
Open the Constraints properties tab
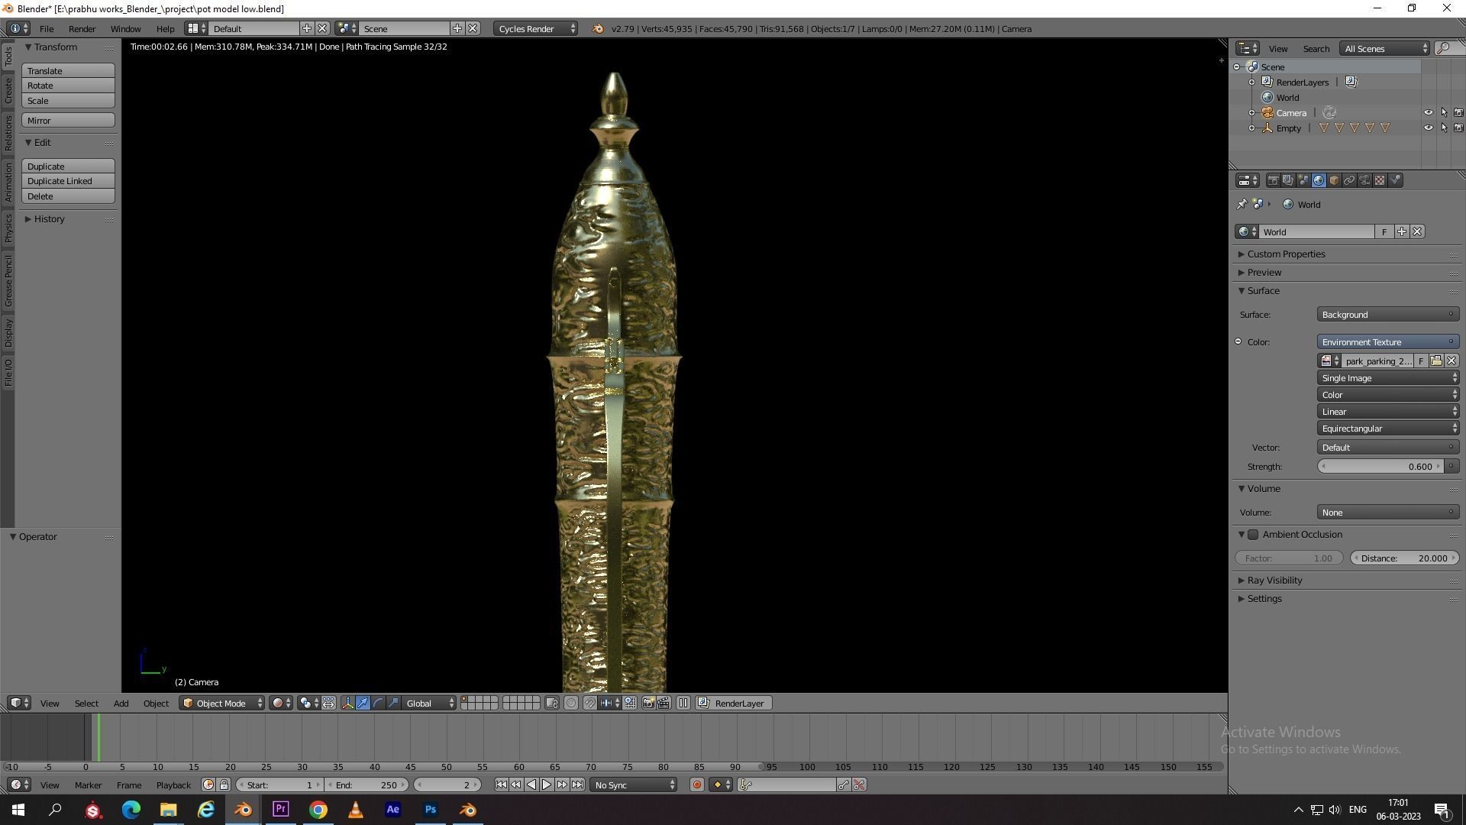(x=1349, y=181)
